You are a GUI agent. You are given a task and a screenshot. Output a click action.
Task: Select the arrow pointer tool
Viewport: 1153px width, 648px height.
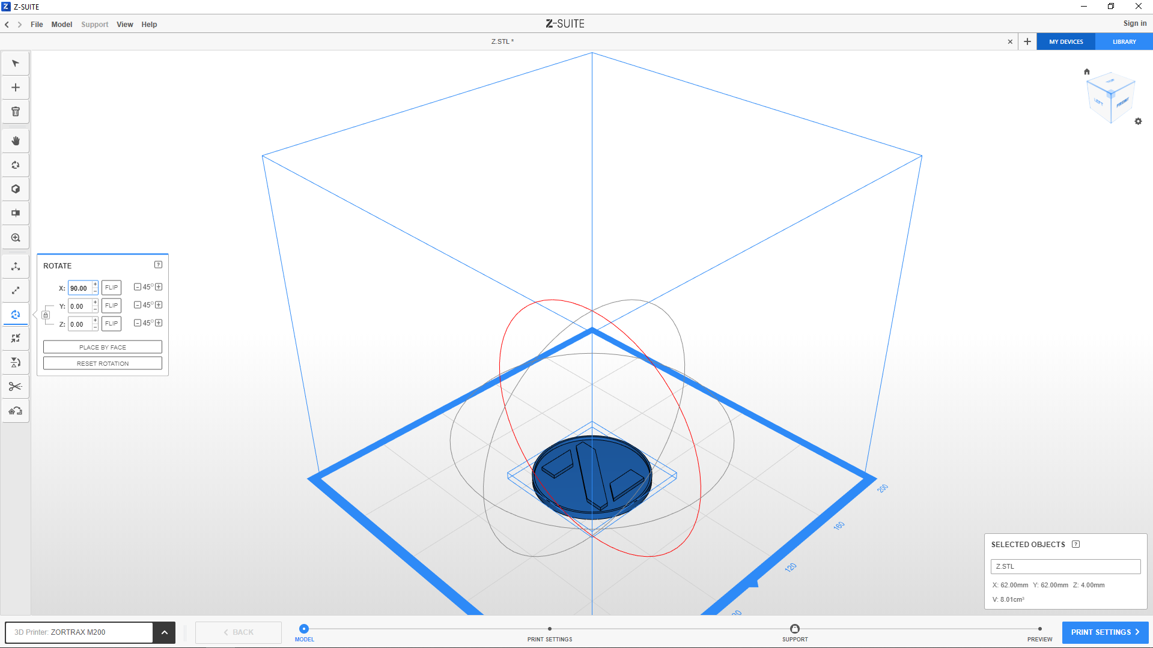[x=16, y=64]
